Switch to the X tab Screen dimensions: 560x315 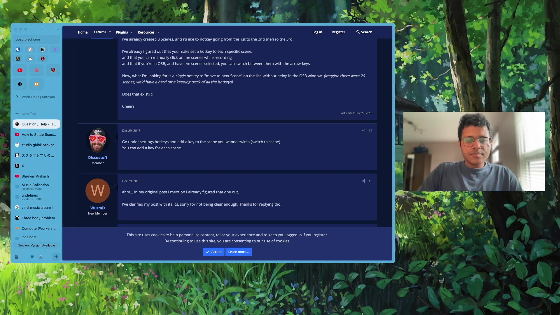pos(36,166)
